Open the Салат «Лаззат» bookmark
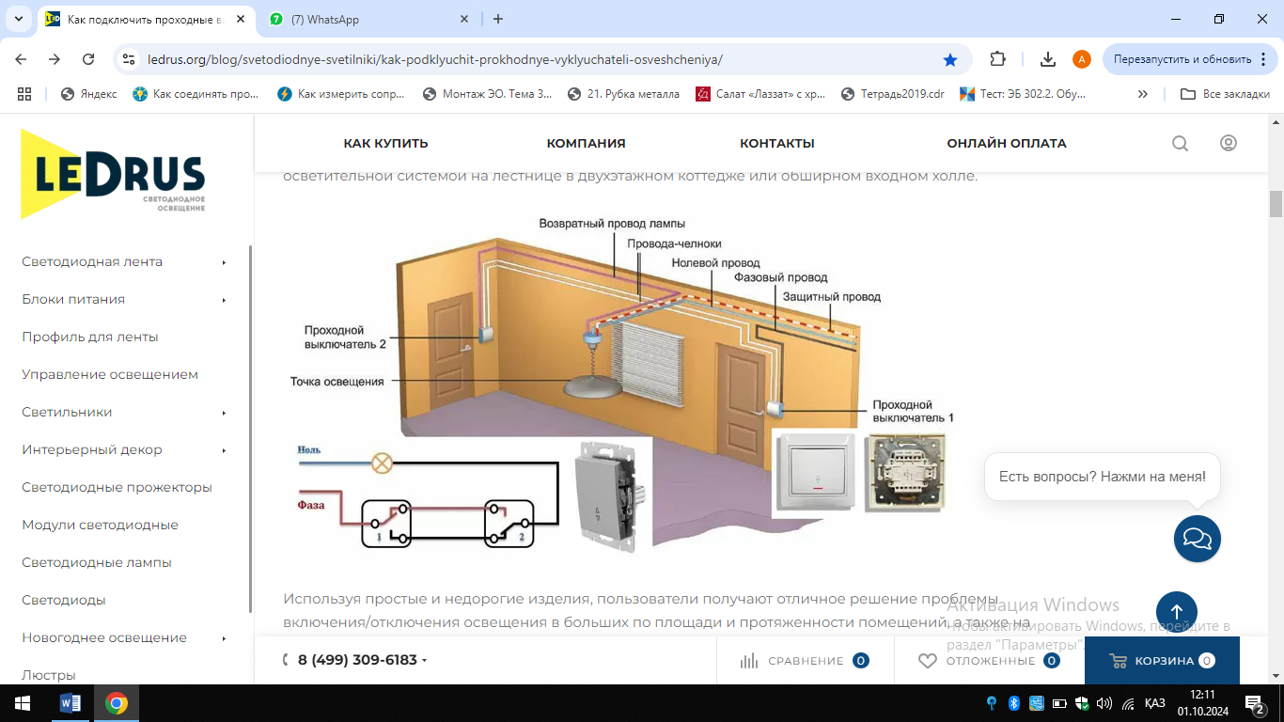Viewport: 1284px width, 722px height. coord(759,94)
